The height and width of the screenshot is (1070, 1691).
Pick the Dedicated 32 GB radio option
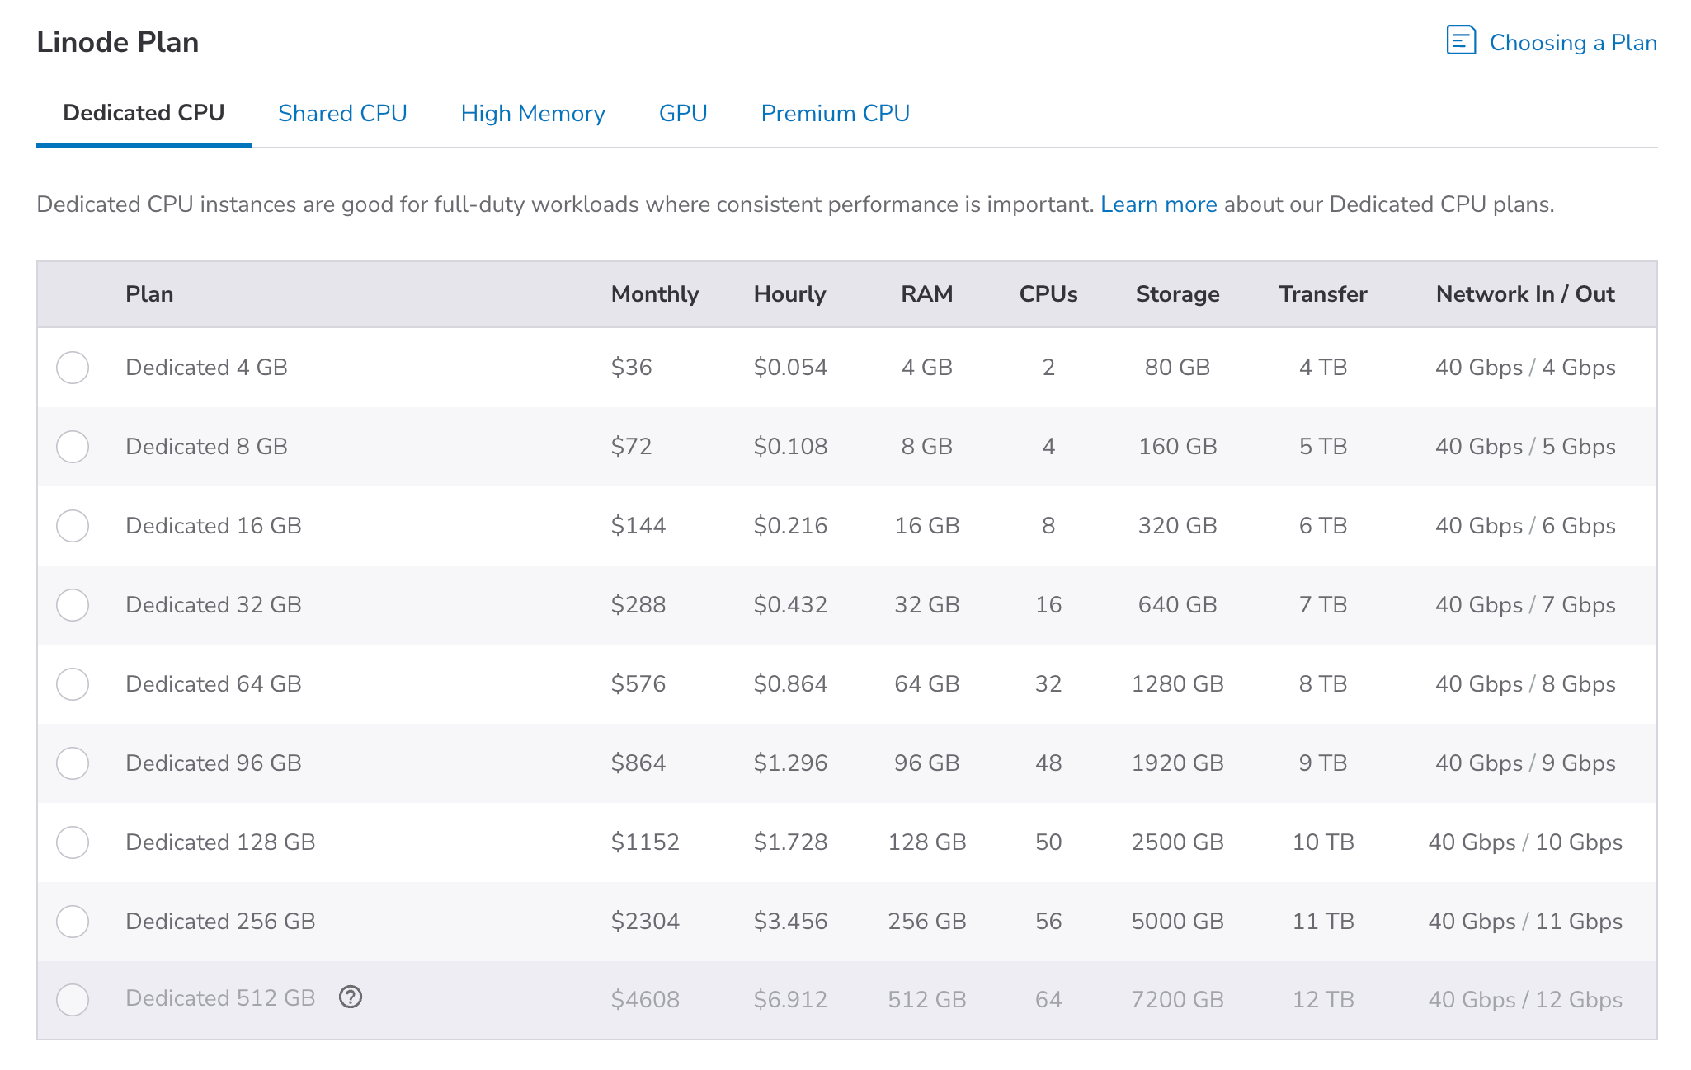pos(73,605)
